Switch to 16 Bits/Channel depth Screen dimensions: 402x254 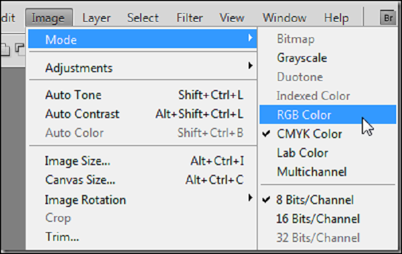[318, 218]
